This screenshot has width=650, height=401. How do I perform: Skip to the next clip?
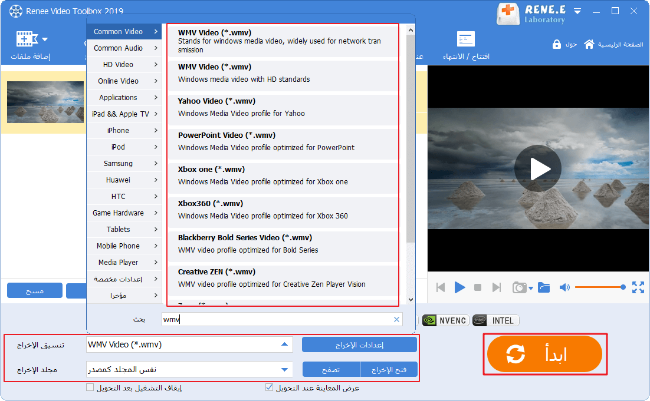point(496,287)
